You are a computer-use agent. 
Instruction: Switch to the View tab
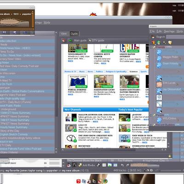pyautogui.click(x=63, y=34)
